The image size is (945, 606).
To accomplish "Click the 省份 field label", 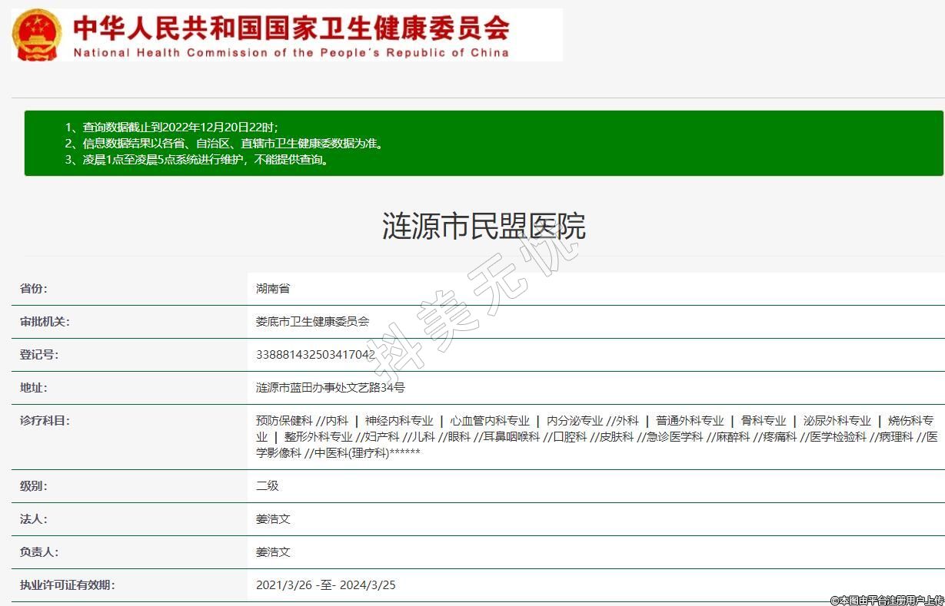I will [x=33, y=289].
